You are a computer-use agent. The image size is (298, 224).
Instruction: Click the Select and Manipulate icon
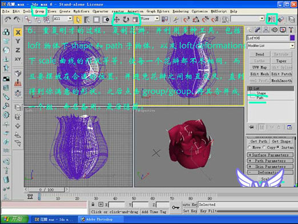[176, 19]
